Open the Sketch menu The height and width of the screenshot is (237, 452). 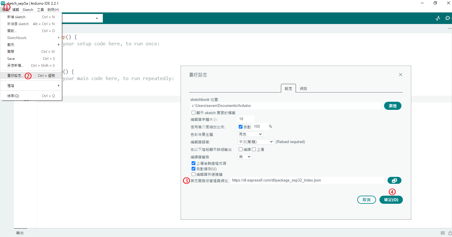pos(28,10)
